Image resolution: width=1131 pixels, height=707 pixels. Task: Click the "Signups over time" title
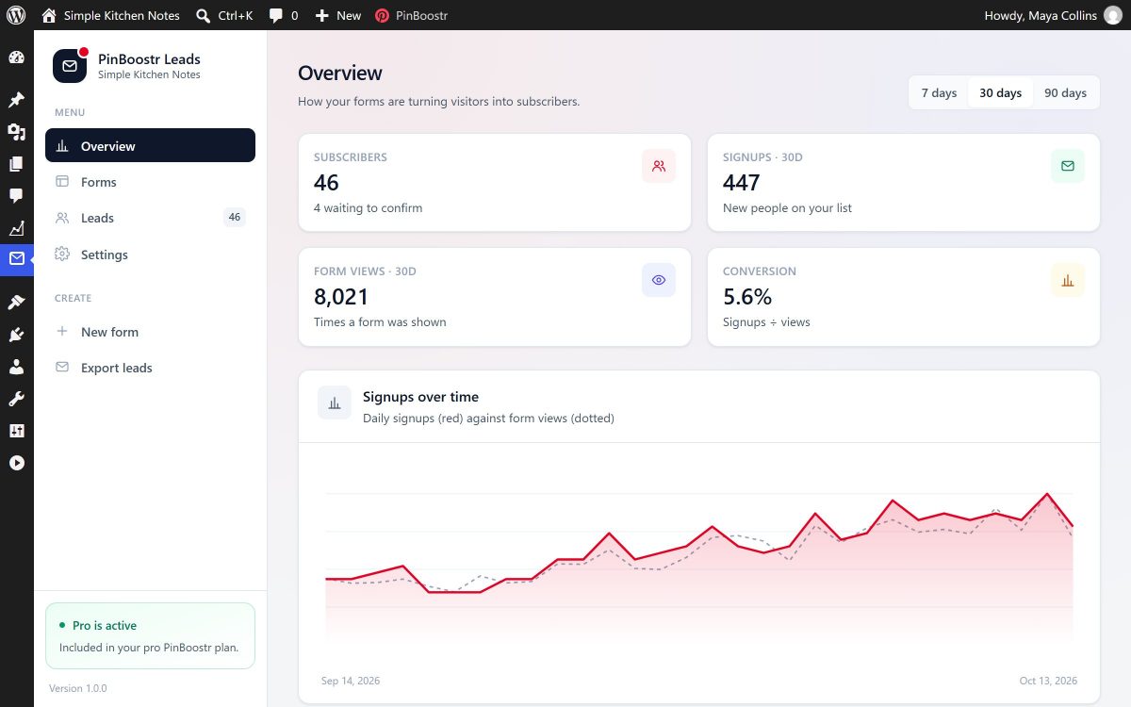point(420,397)
